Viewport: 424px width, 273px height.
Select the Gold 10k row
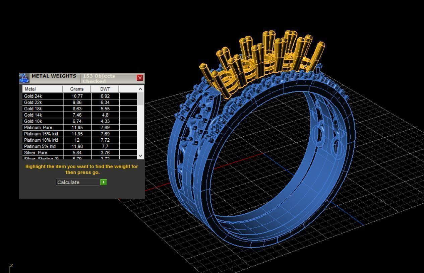[80, 121]
